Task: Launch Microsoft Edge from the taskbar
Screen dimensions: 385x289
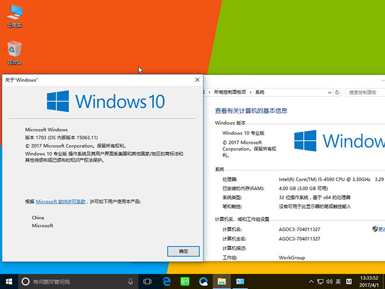Action: (x=167, y=281)
